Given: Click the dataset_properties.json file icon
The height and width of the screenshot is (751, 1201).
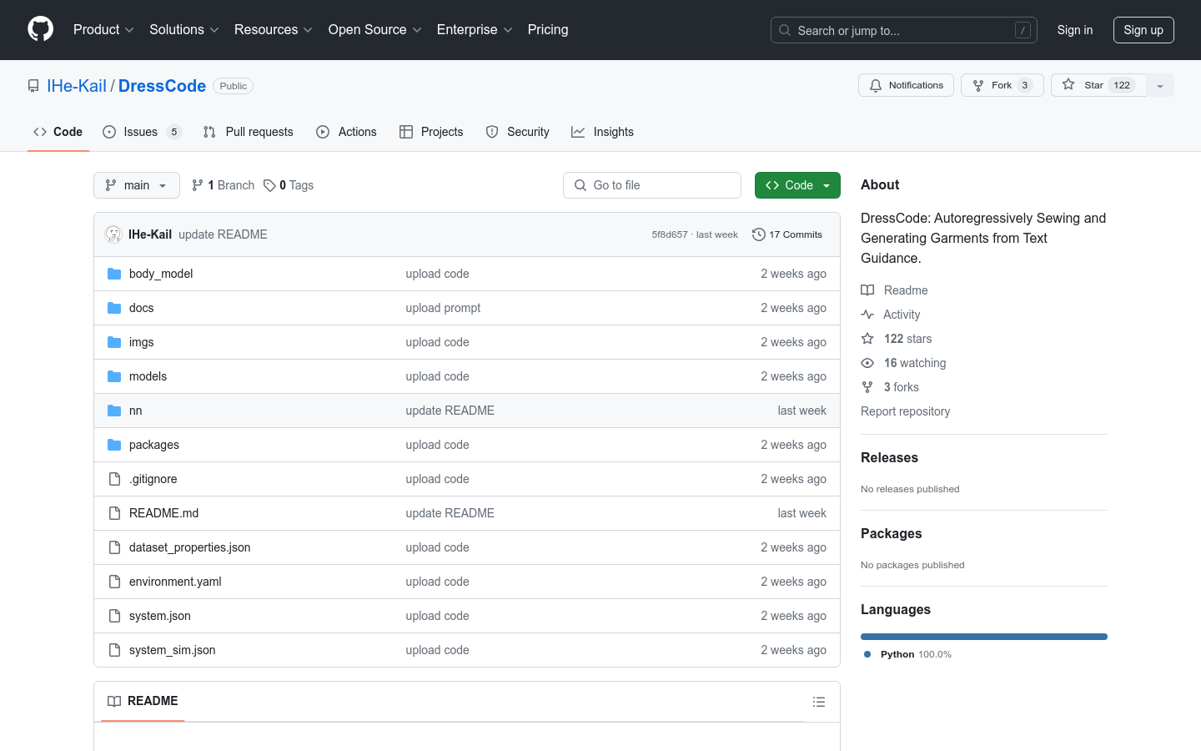Looking at the screenshot, I should 114,547.
